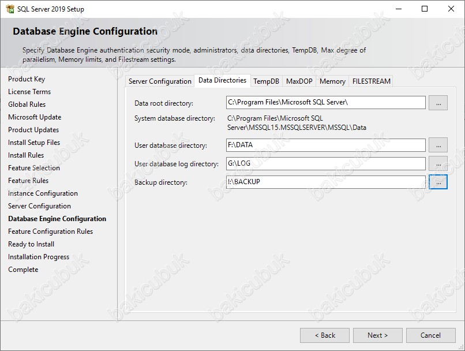Screen dimensions: 465x351
Task: Browse for Data root directory
Action: (438, 103)
